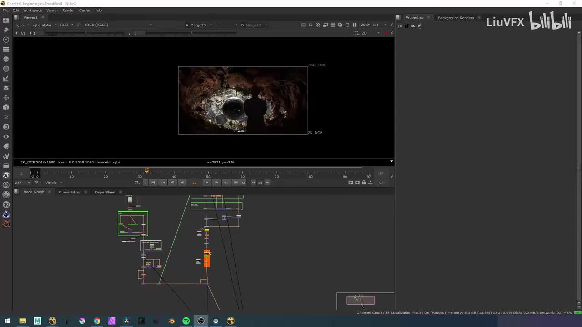
Task: Open the Merge nodes layers icon
Action: 6,88
